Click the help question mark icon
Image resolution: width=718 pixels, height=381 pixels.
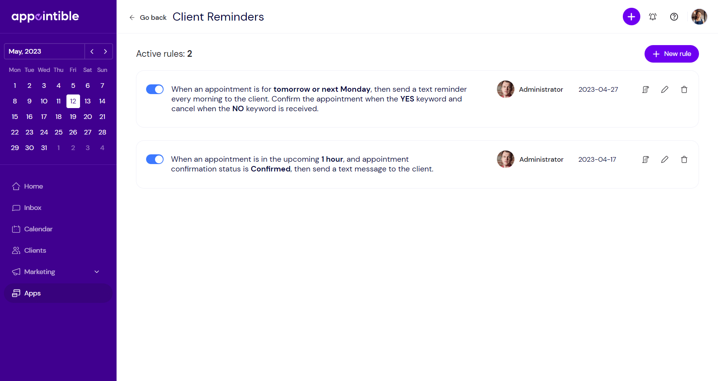click(674, 17)
